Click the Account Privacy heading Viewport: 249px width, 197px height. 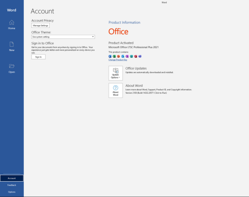click(x=42, y=21)
